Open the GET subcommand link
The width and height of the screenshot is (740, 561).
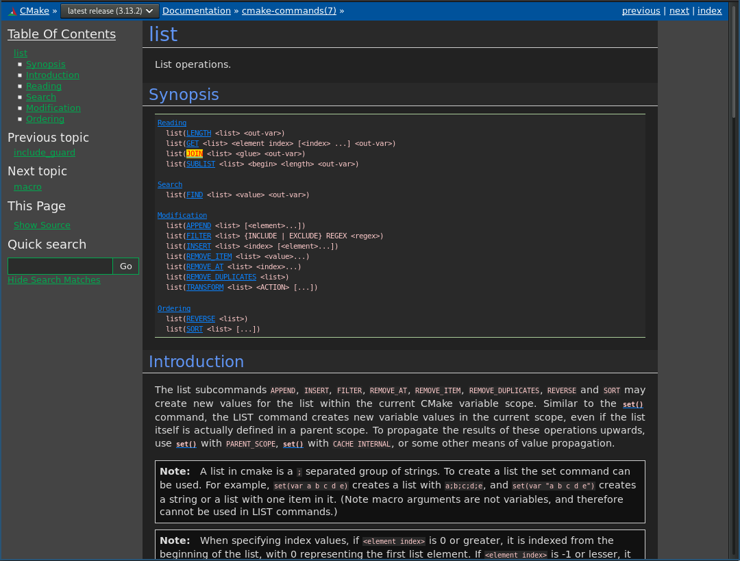[193, 143]
